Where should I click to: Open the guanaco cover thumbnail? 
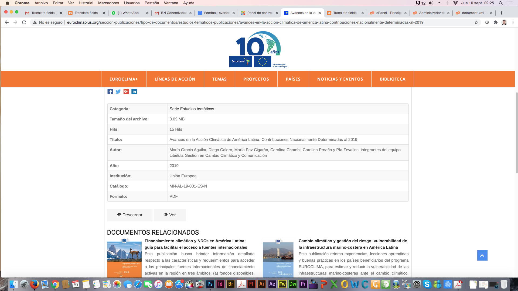click(124, 258)
